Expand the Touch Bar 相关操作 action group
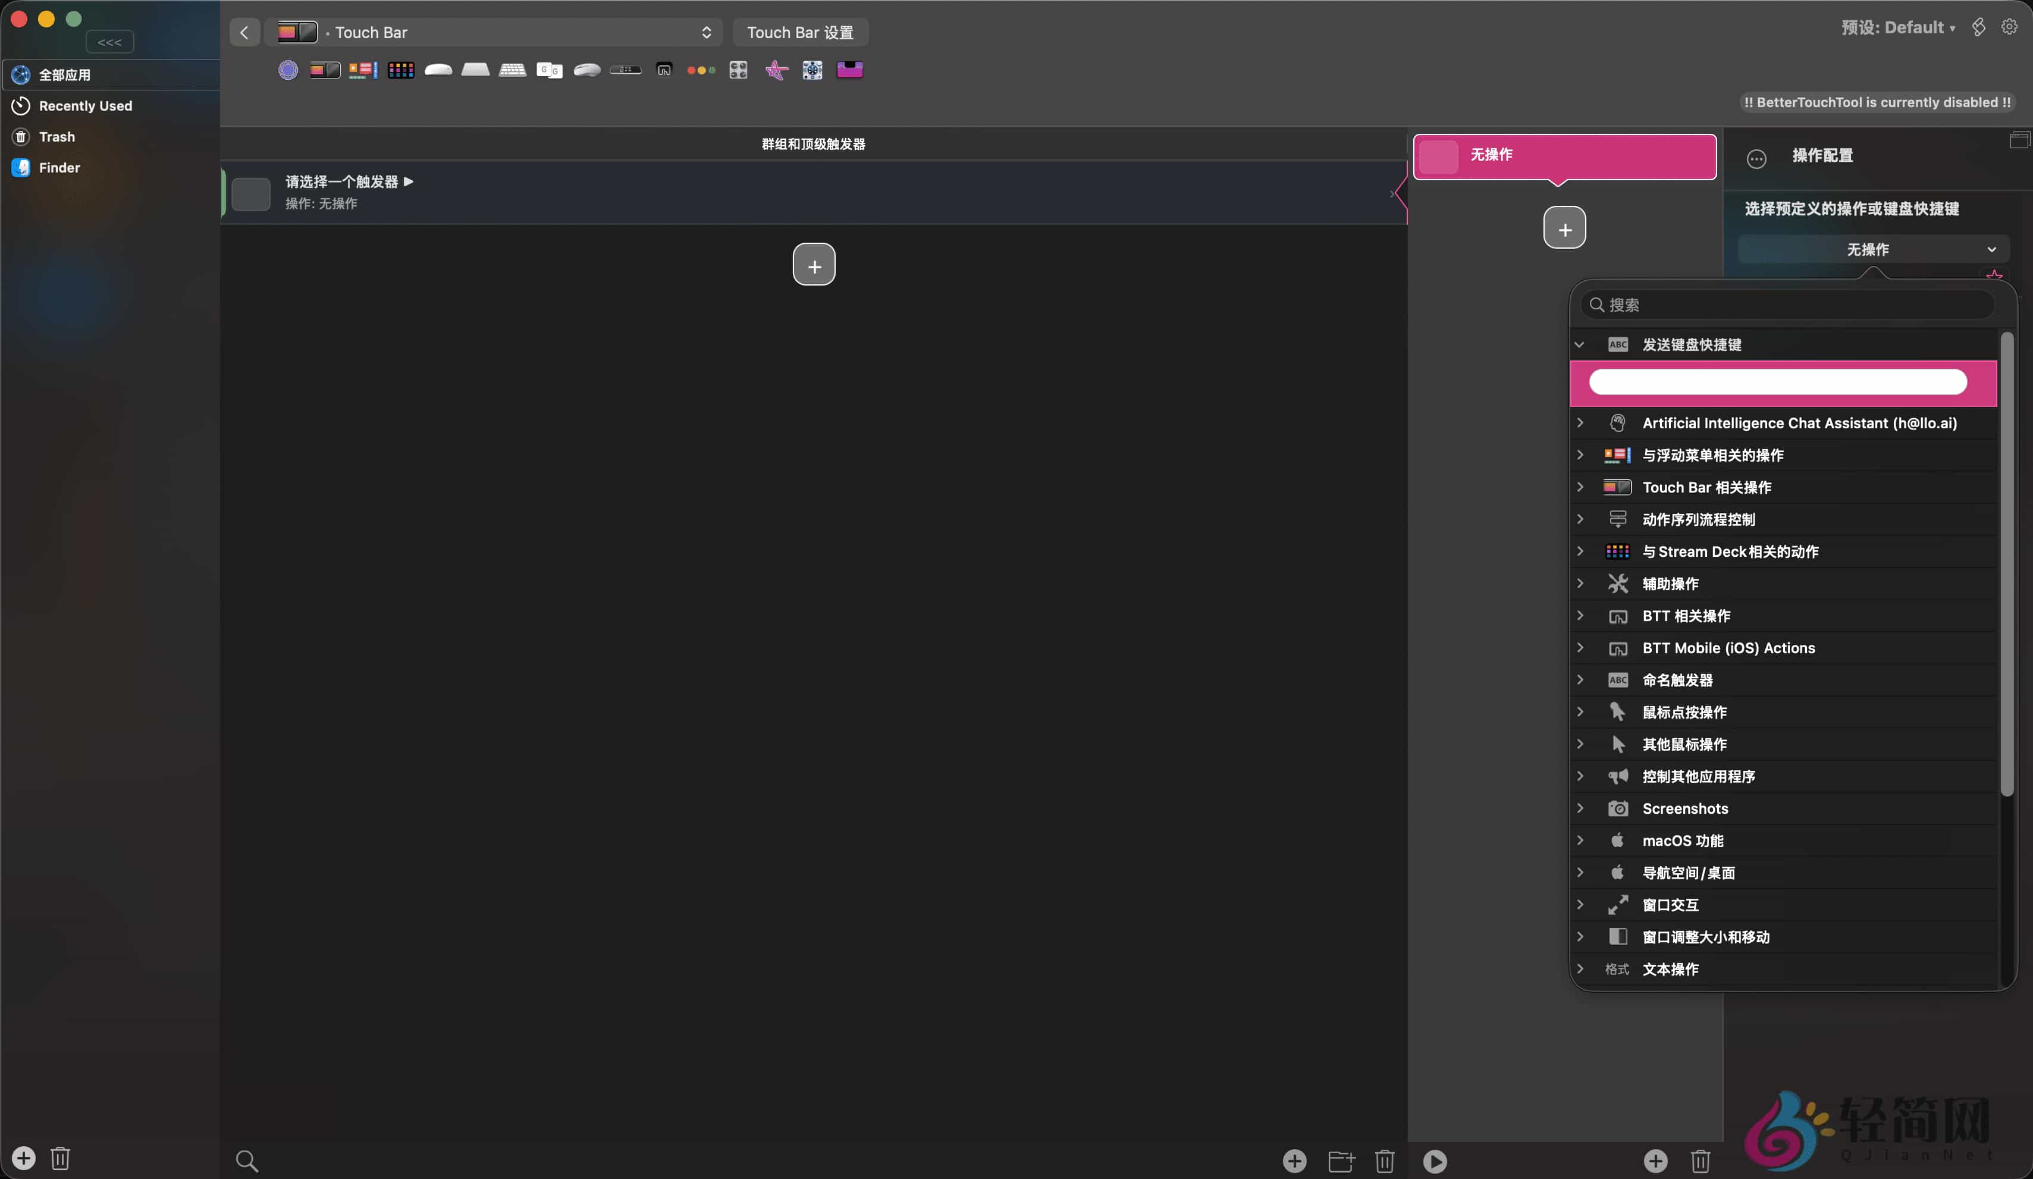The width and height of the screenshot is (2033, 1179). (x=1580, y=487)
